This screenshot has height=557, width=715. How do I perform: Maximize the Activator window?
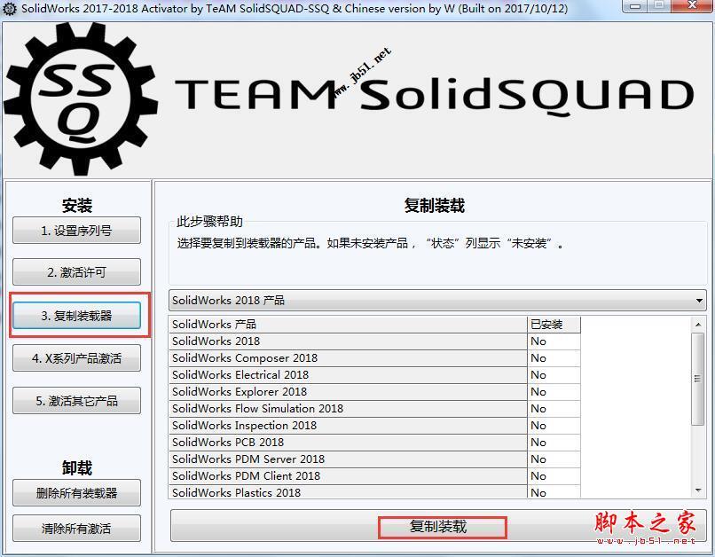(659, 6)
